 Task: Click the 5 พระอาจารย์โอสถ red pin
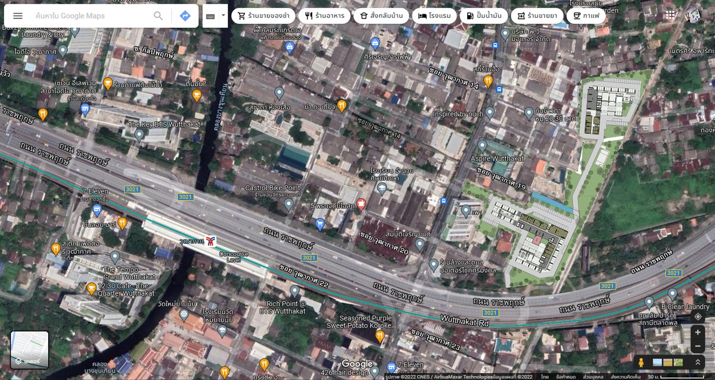(361, 204)
